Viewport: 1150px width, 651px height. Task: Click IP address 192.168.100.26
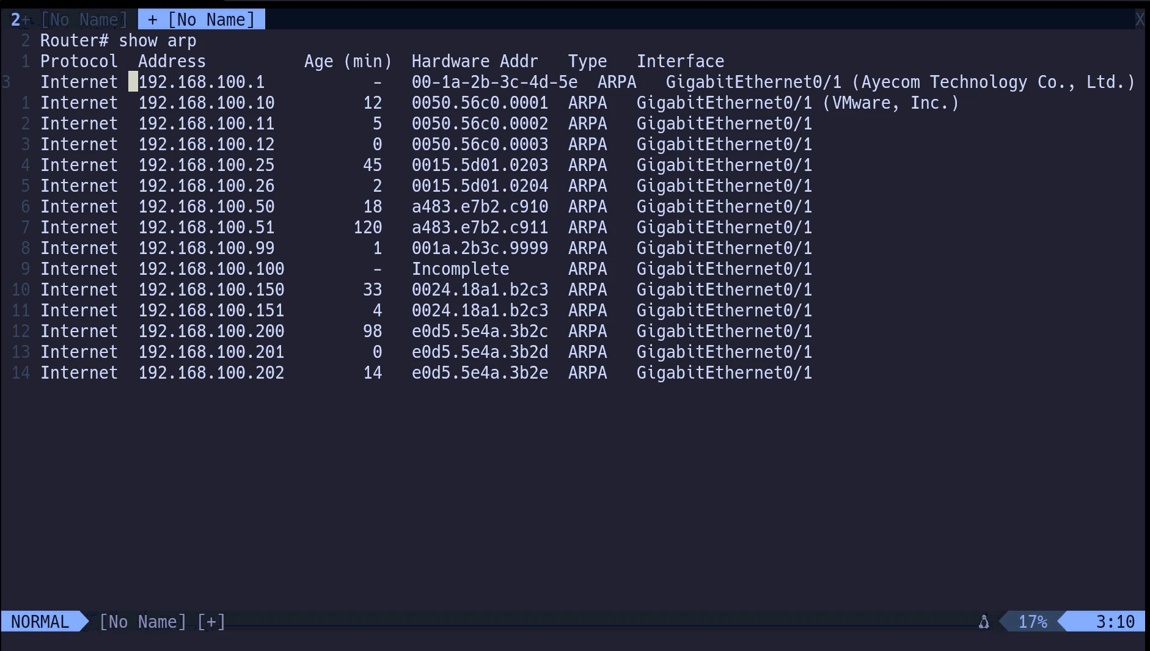(x=207, y=186)
